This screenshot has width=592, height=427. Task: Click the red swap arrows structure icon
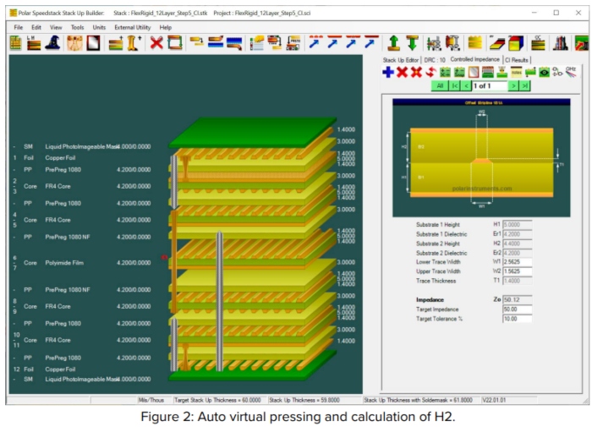pos(430,72)
